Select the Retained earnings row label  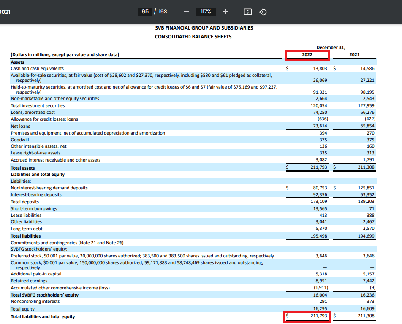pyautogui.click(x=29, y=281)
